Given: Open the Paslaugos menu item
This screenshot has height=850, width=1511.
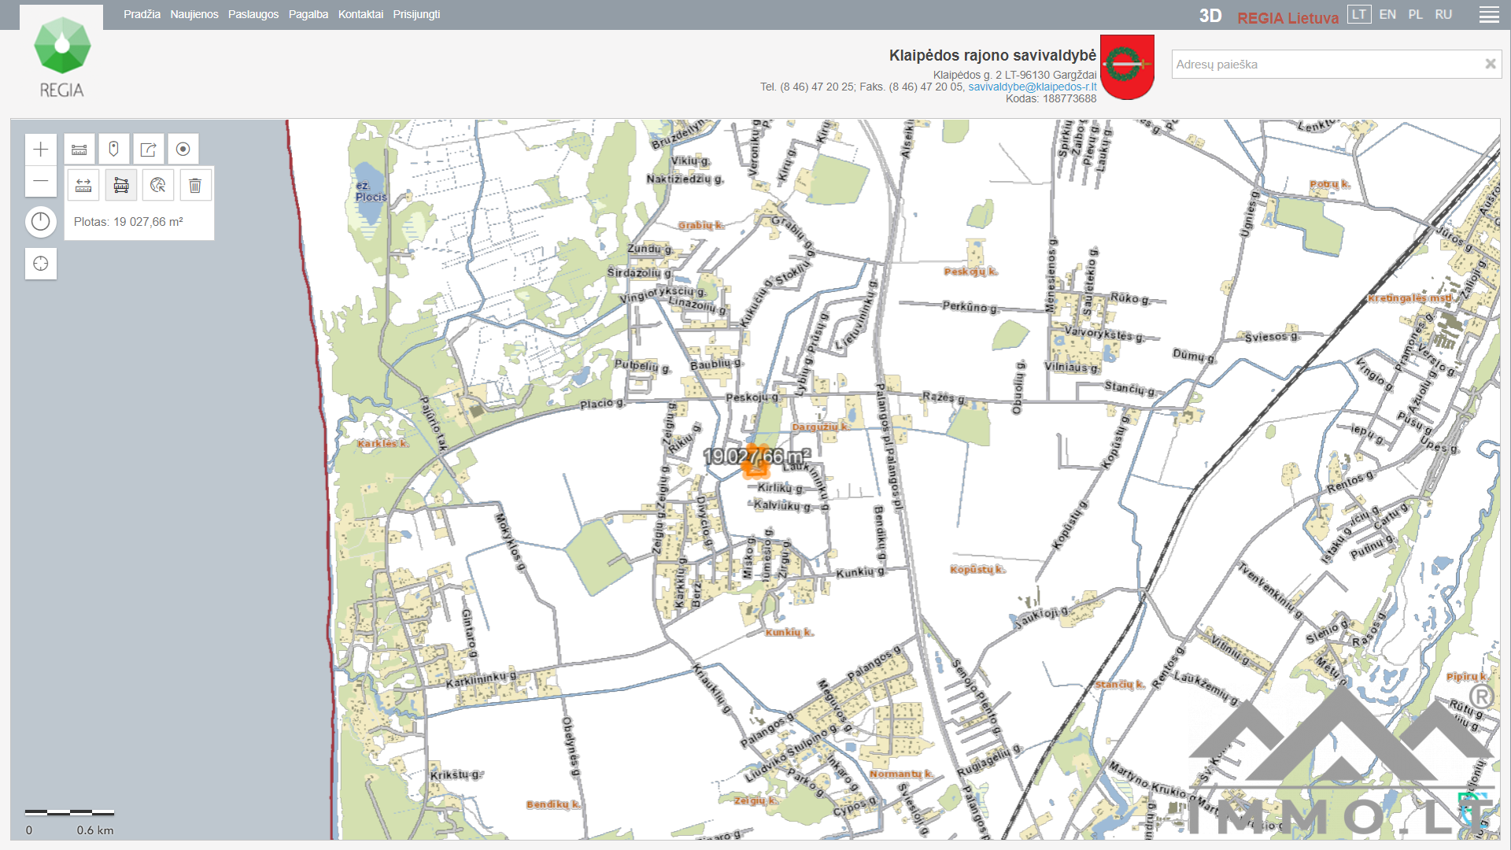Looking at the screenshot, I should click(253, 14).
